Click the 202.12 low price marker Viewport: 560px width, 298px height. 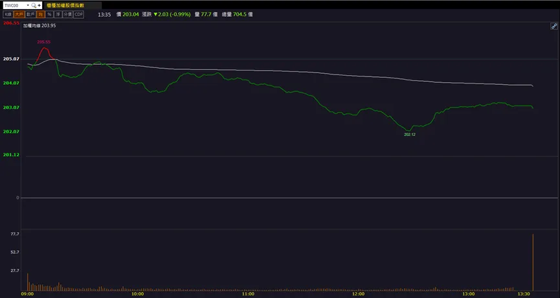point(410,134)
